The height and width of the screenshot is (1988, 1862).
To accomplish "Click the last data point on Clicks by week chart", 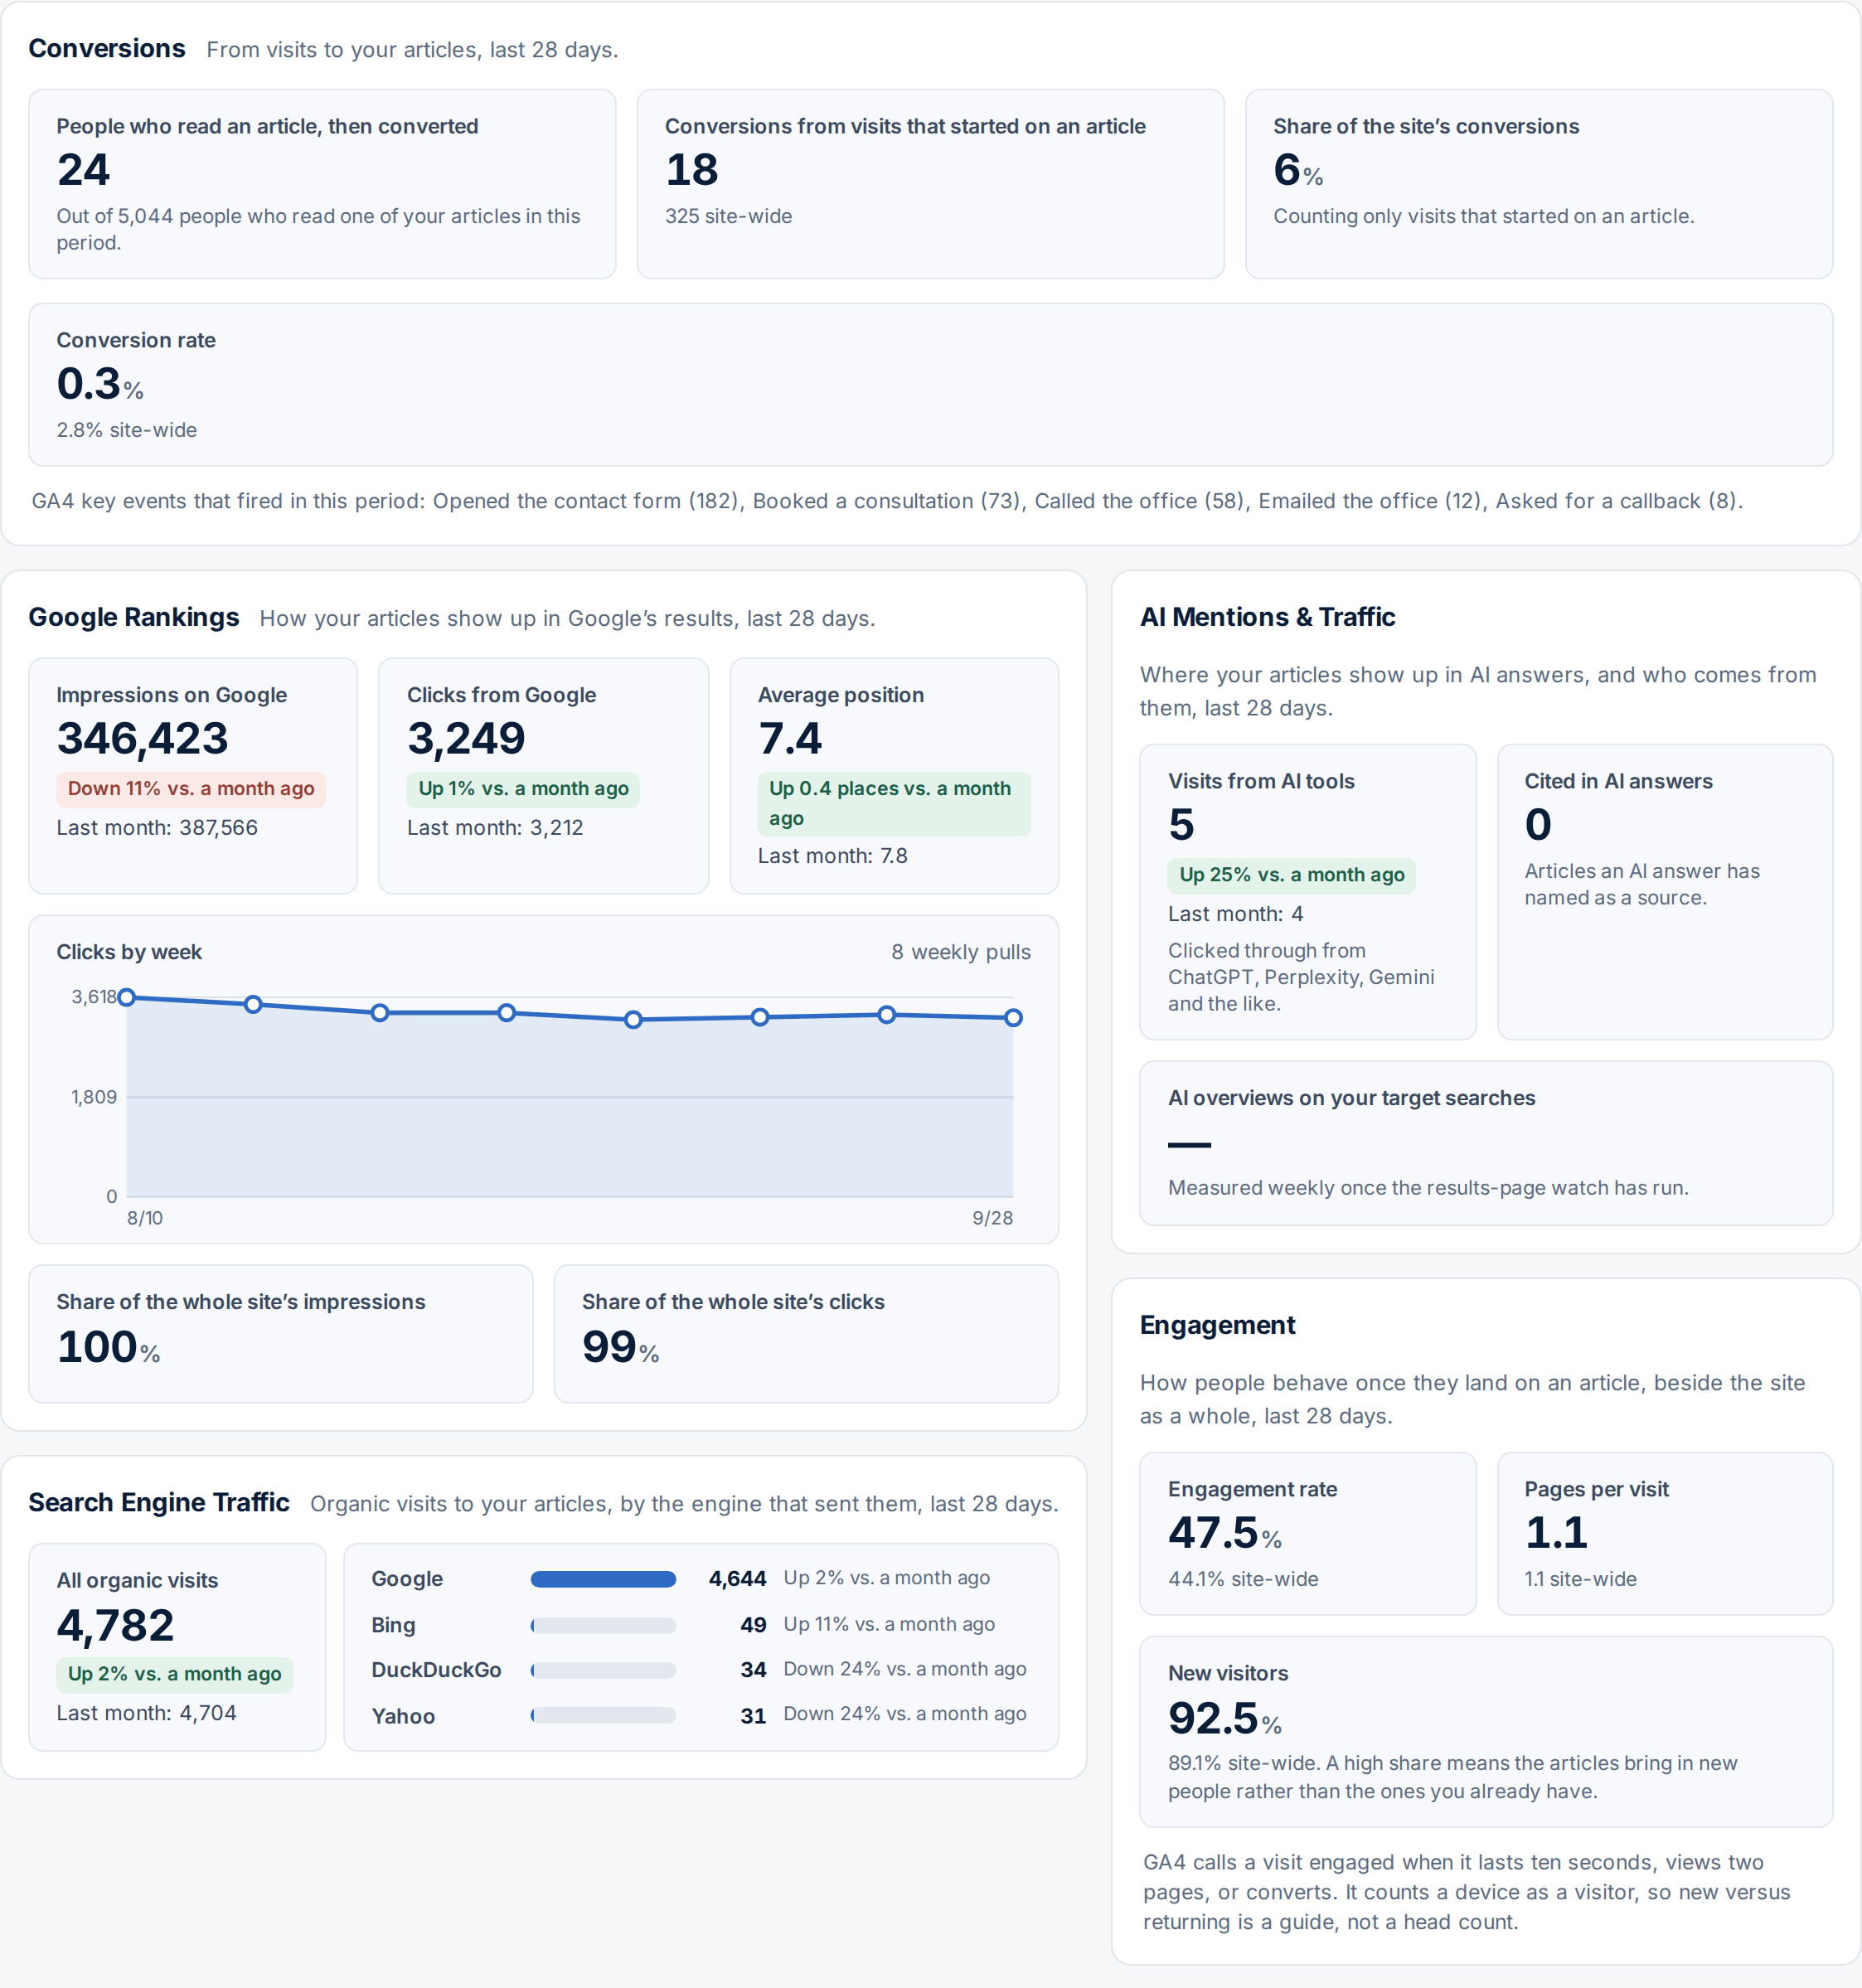I will [x=1013, y=1017].
